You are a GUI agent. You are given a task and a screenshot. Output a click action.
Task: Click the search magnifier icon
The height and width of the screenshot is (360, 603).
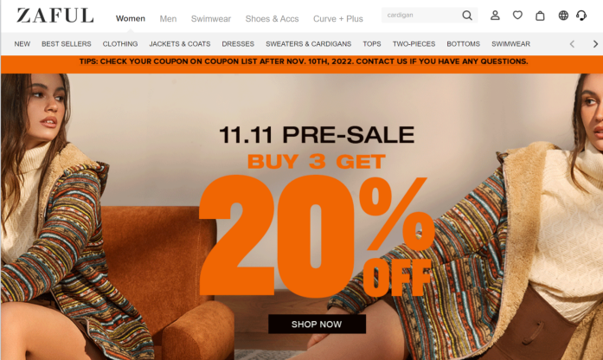click(467, 16)
